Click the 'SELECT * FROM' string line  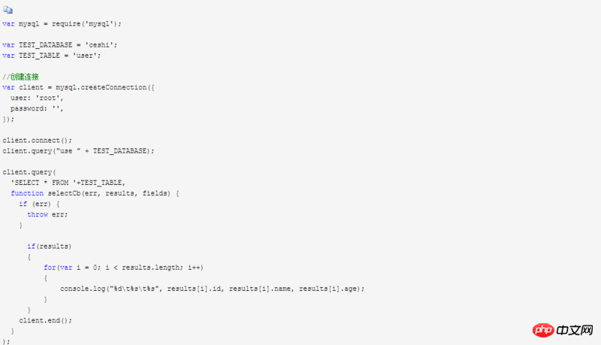pos(68,183)
